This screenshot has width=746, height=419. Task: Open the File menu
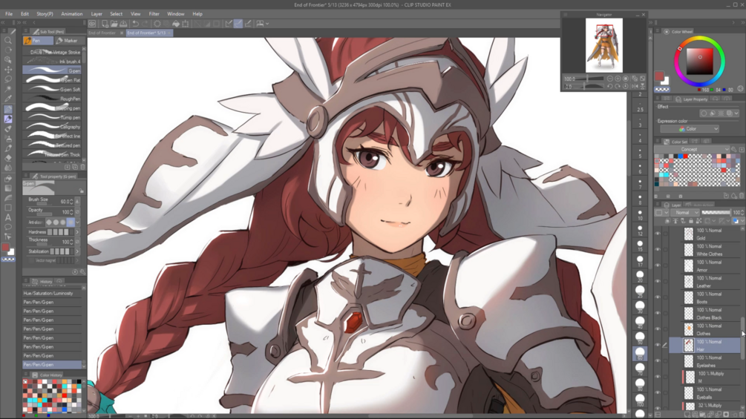[9, 14]
